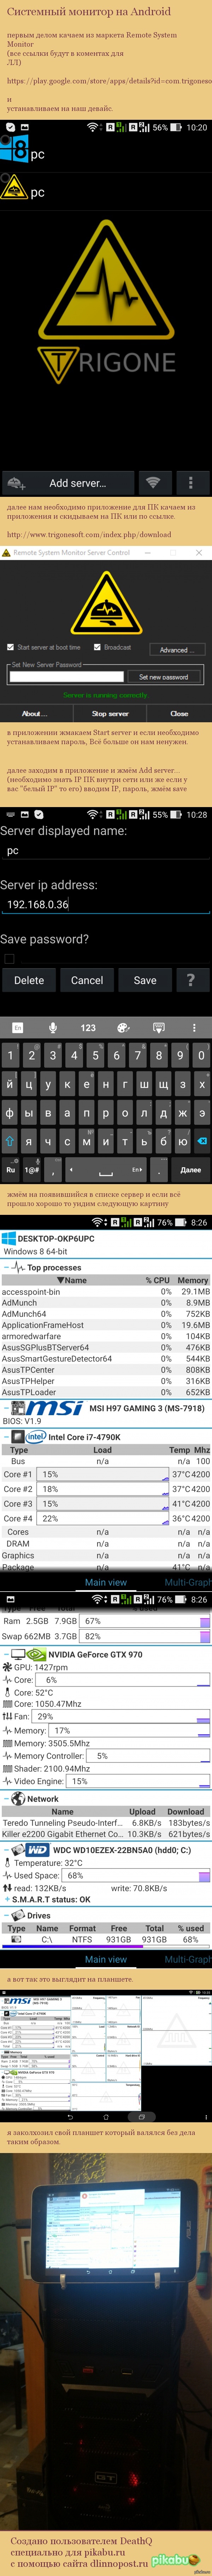Viewport: 212px width, 2576px height.
Task: Click the Server ip address field
Action: click(x=100, y=904)
